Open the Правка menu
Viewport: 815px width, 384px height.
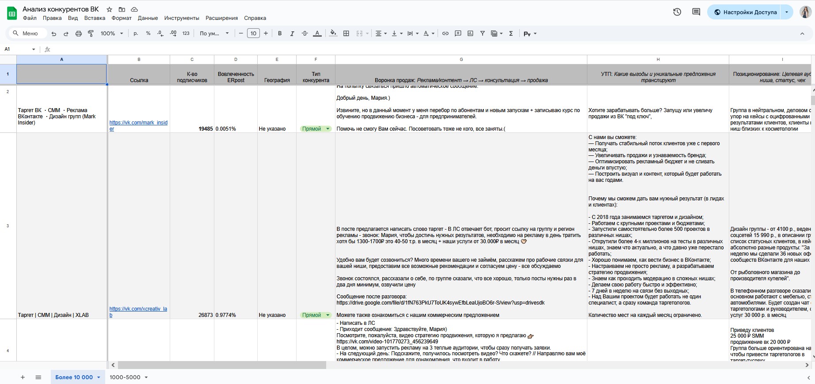52,18
